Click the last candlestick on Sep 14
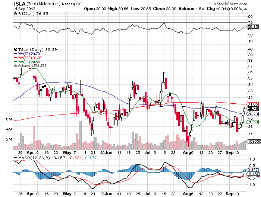Image resolution: width=261 pixels, height=197 pixels. (x=244, y=110)
